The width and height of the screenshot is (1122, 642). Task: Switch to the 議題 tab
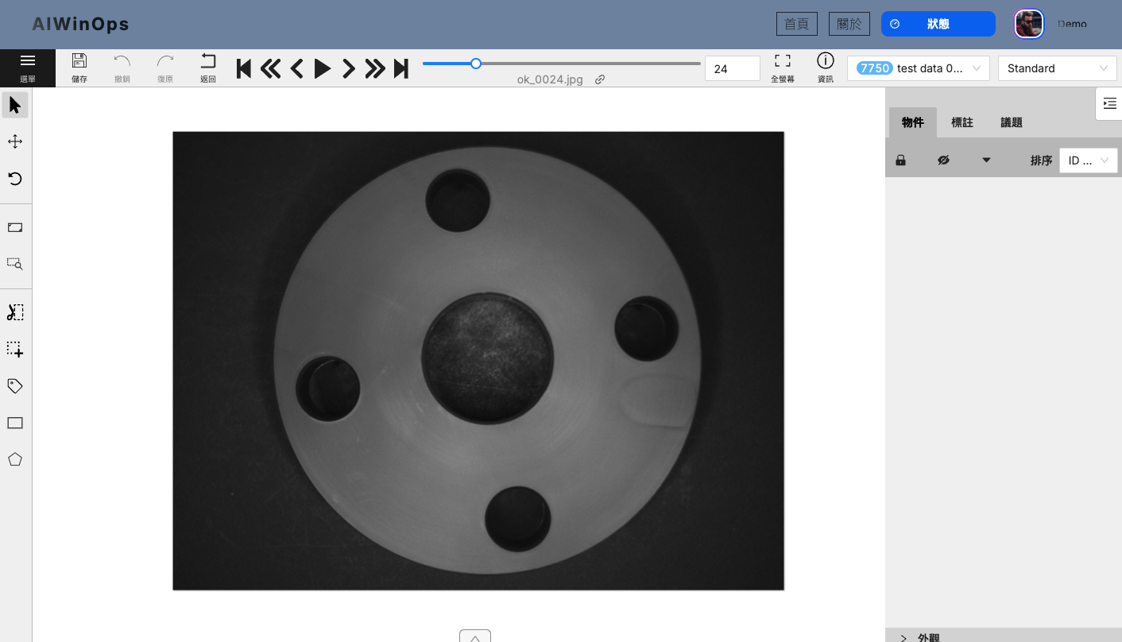click(x=1012, y=122)
